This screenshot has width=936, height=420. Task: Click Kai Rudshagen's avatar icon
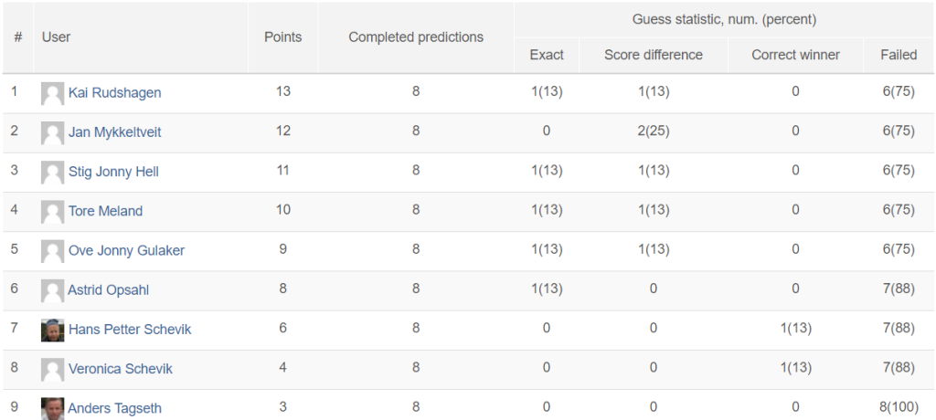coord(52,94)
